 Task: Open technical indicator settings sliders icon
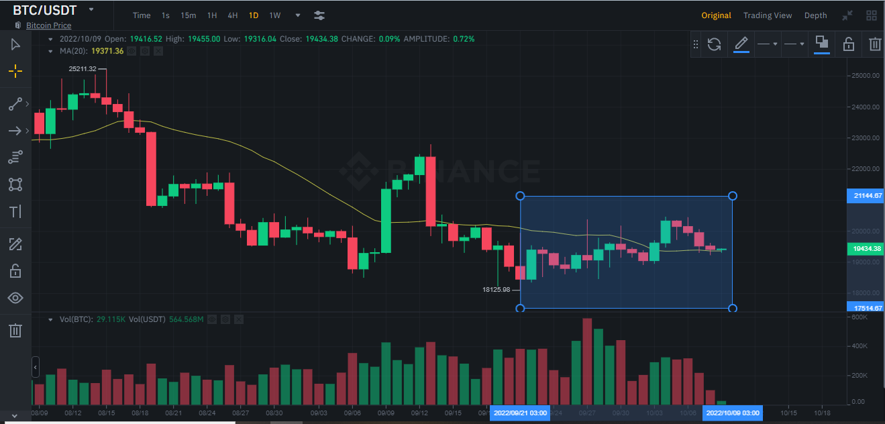[x=319, y=15]
